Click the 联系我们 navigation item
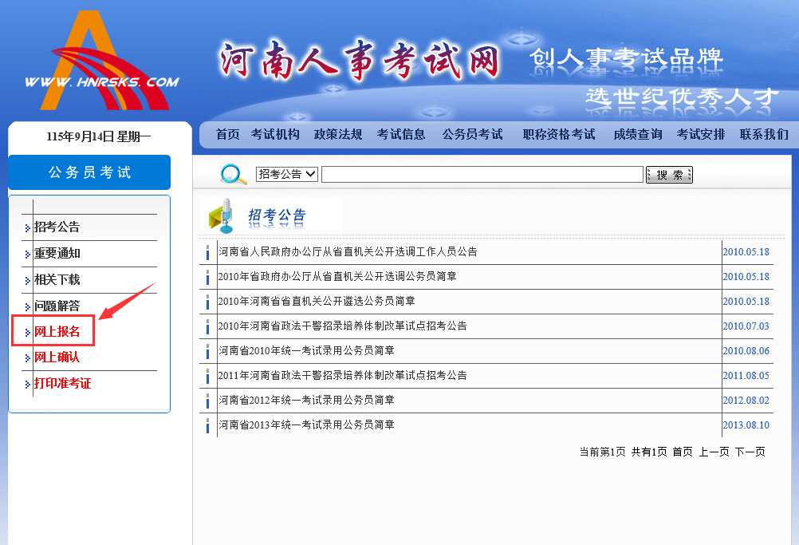Viewport: 799px width, 545px height. pos(763,135)
